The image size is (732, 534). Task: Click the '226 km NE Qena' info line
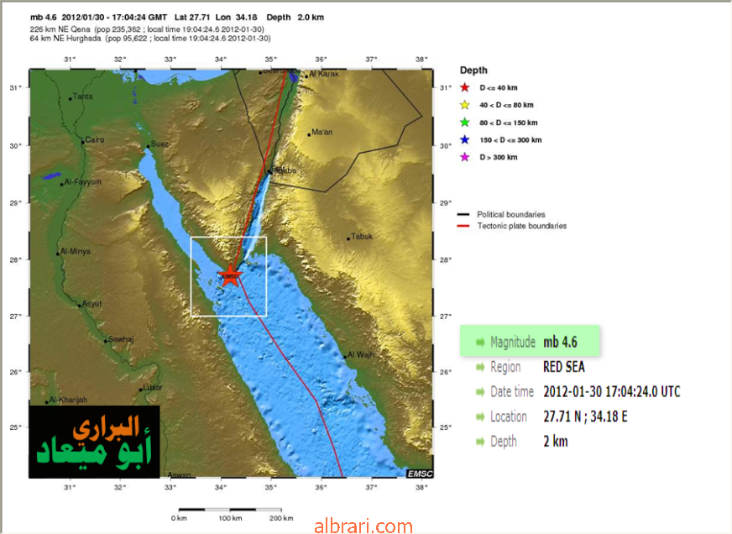pos(147,29)
